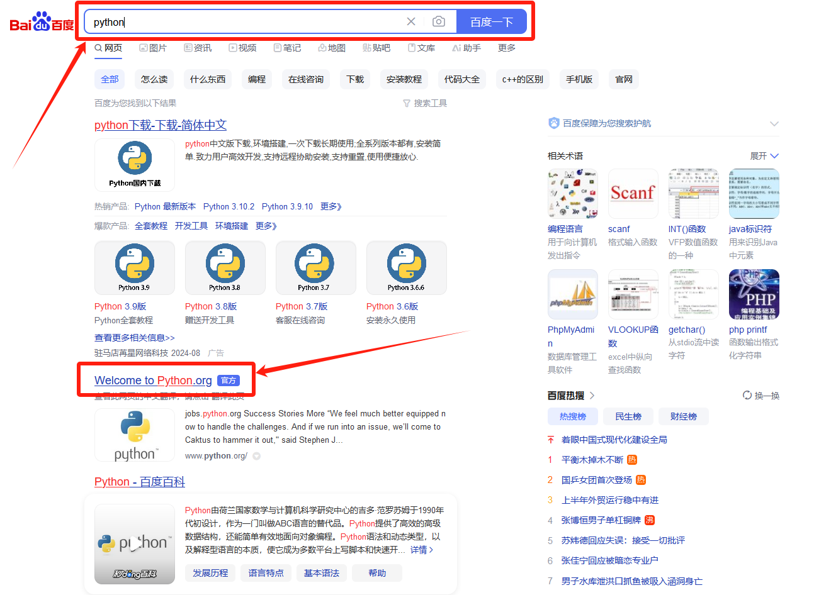Switch to the 民生榜 tab
This screenshot has height=595, width=814.
point(628,416)
